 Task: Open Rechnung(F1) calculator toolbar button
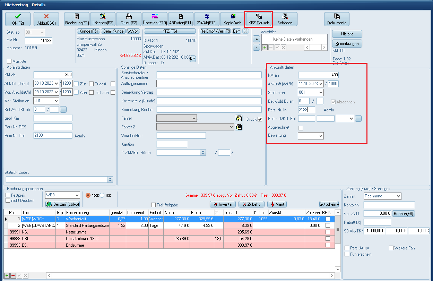pyautogui.click(x=77, y=19)
